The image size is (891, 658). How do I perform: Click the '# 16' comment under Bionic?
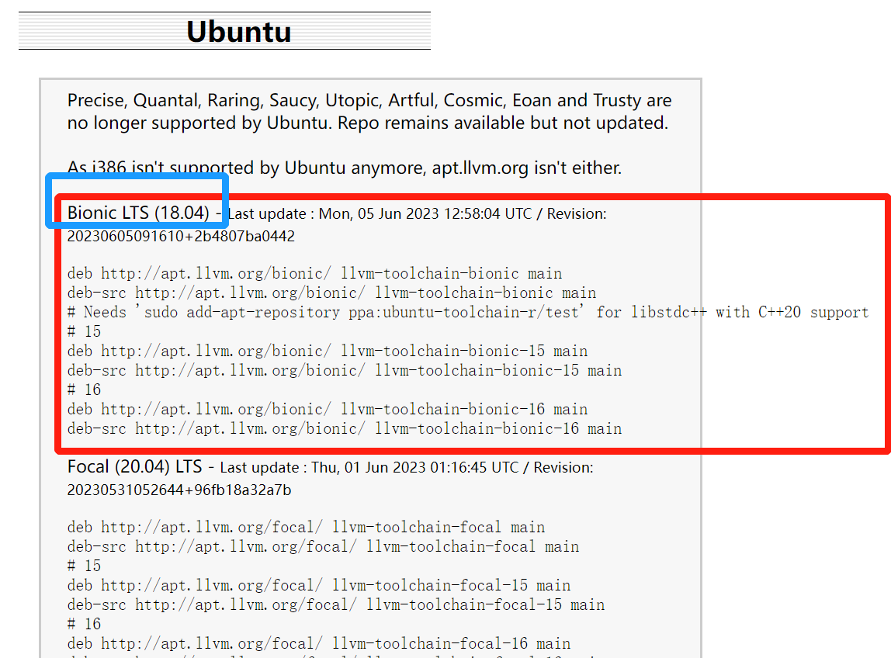84,390
